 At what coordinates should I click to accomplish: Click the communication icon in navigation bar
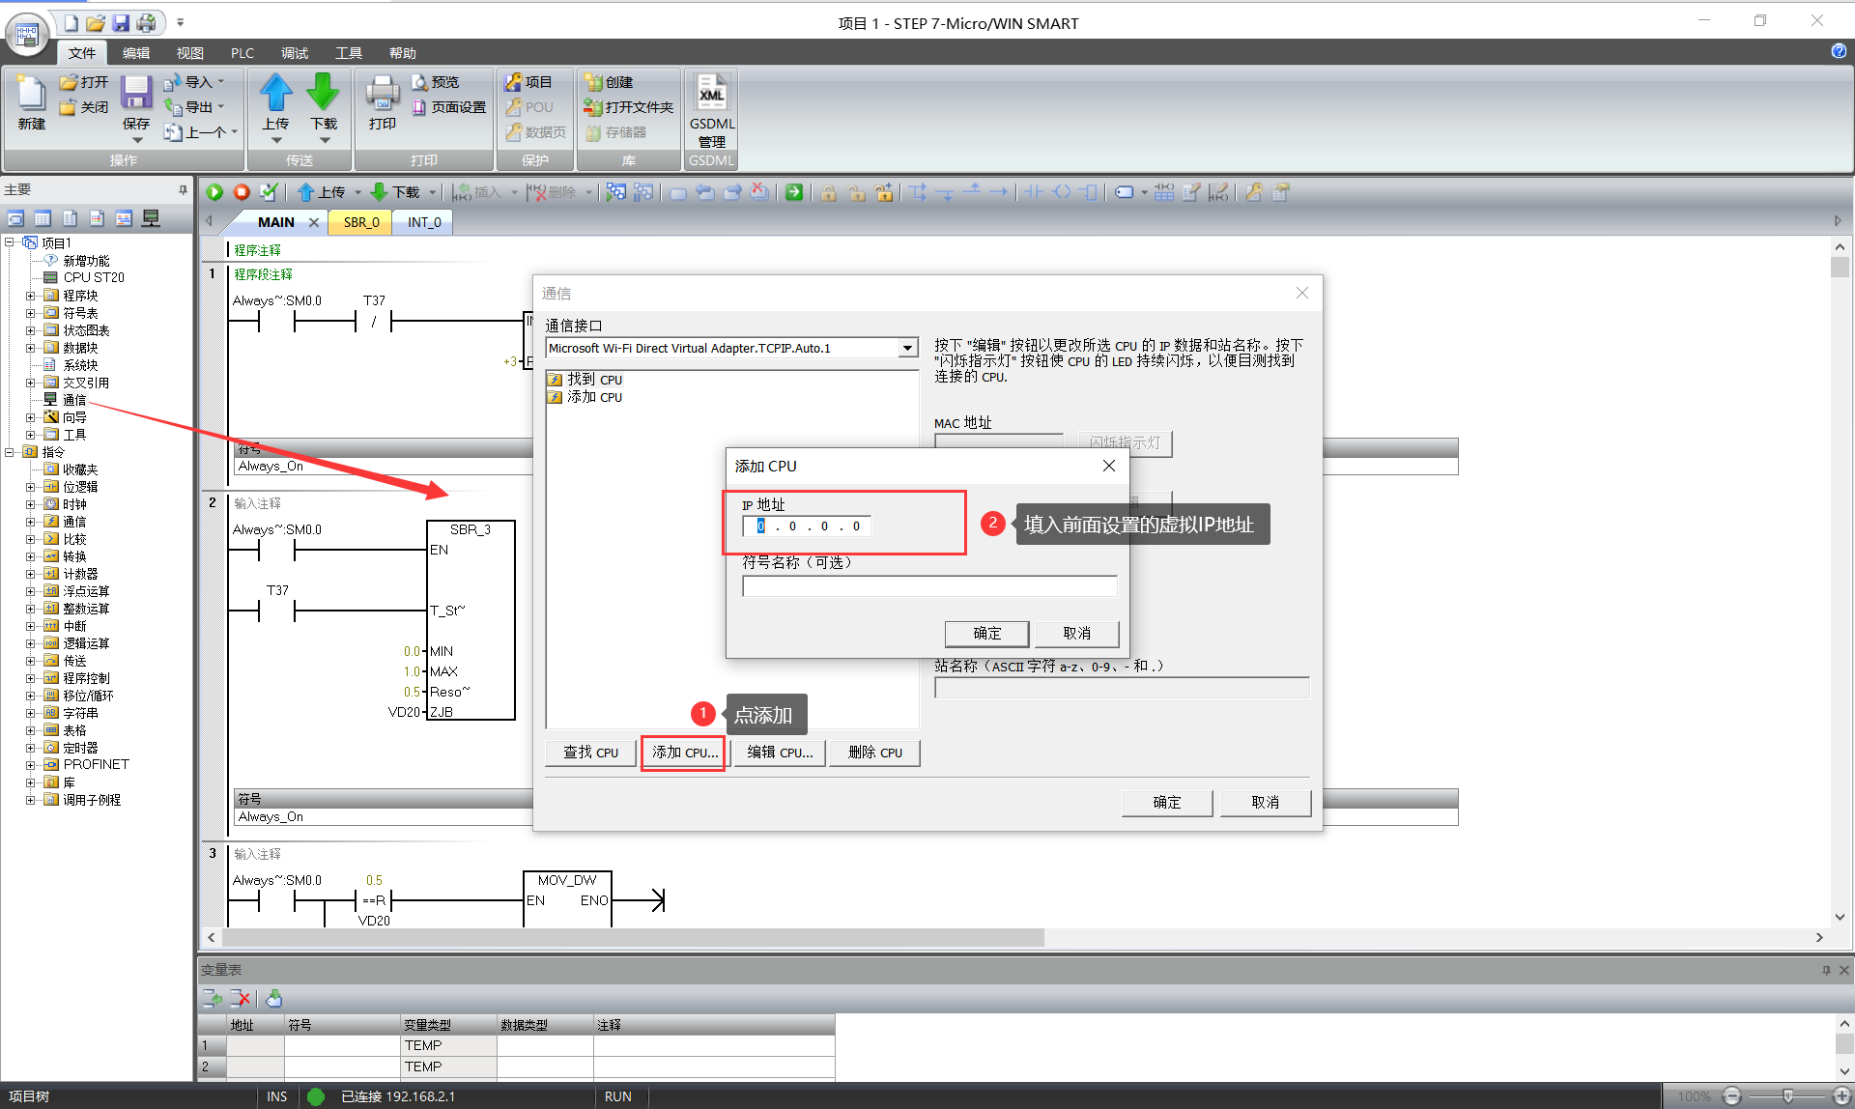pyautogui.click(x=151, y=218)
